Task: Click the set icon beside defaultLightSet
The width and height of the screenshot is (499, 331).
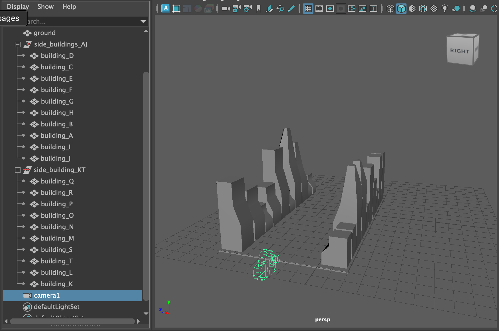Action: pos(27,307)
